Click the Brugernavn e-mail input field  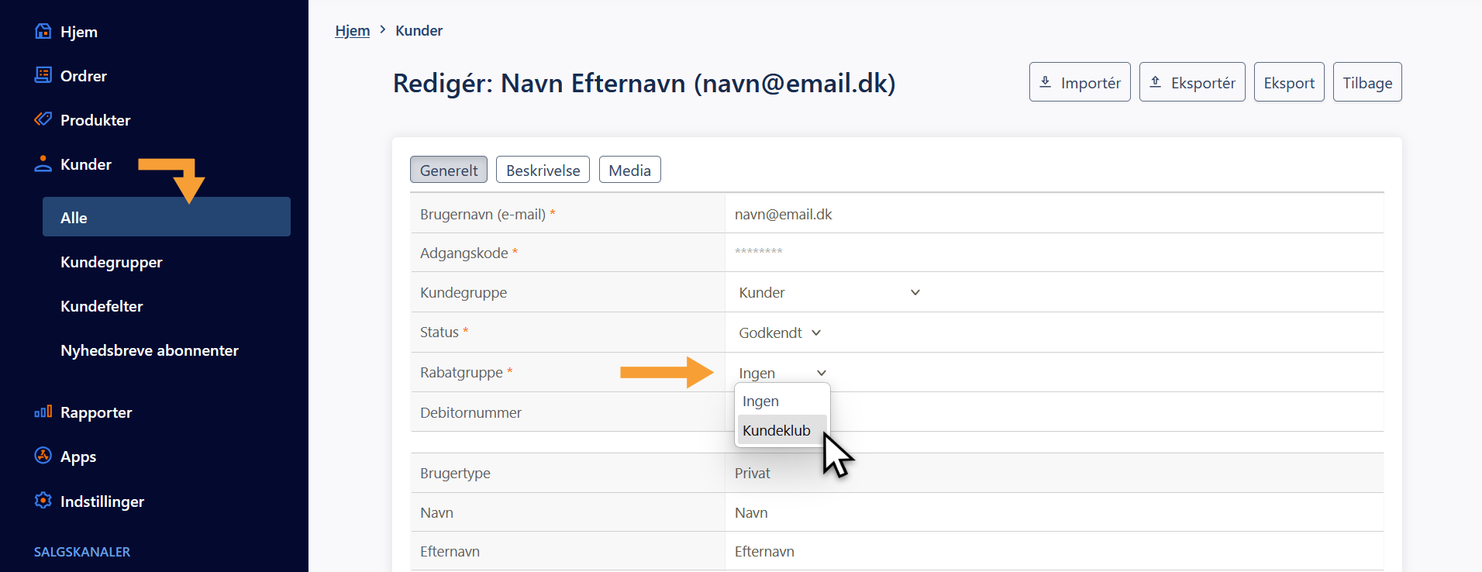(x=1054, y=214)
